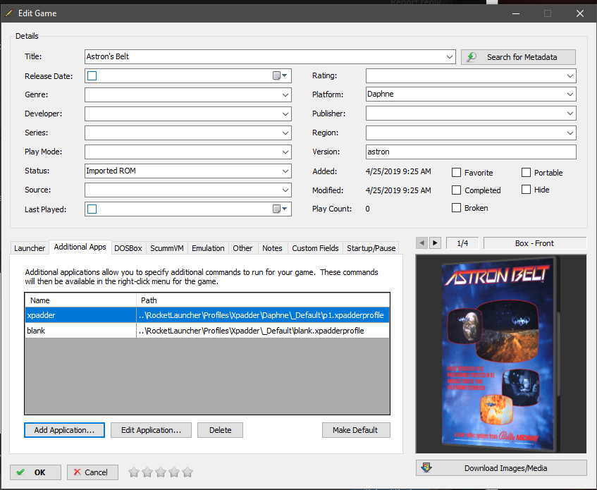
Task: Open the Emulation tab
Action: coord(208,248)
